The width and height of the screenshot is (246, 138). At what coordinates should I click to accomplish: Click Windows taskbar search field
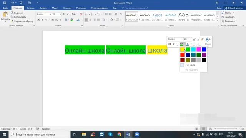[x=40, y=135]
